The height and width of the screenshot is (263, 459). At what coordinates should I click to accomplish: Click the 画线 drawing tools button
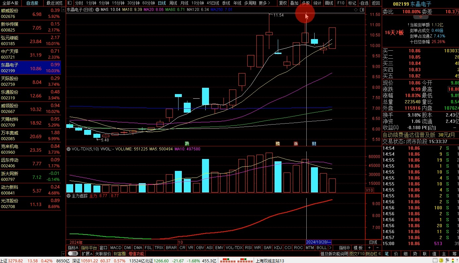click(x=329, y=3)
